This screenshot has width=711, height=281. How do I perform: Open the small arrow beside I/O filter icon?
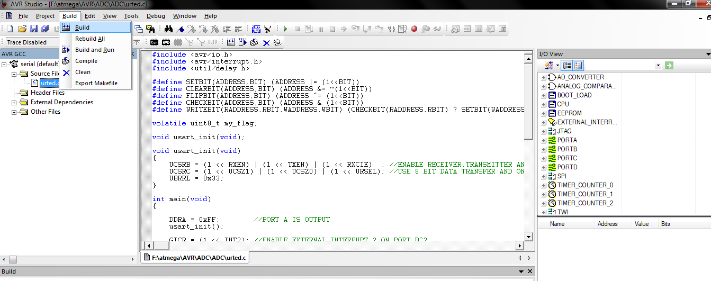pos(557,66)
